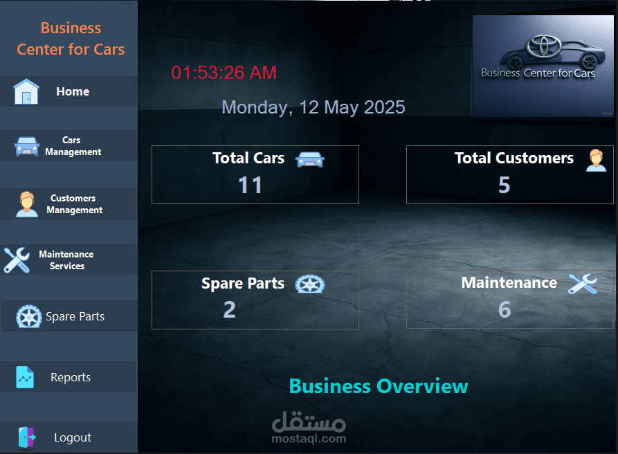The height and width of the screenshot is (454, 618).
Task: Click the car icon in Total Cars card
Action: click(x=310, y=160)
